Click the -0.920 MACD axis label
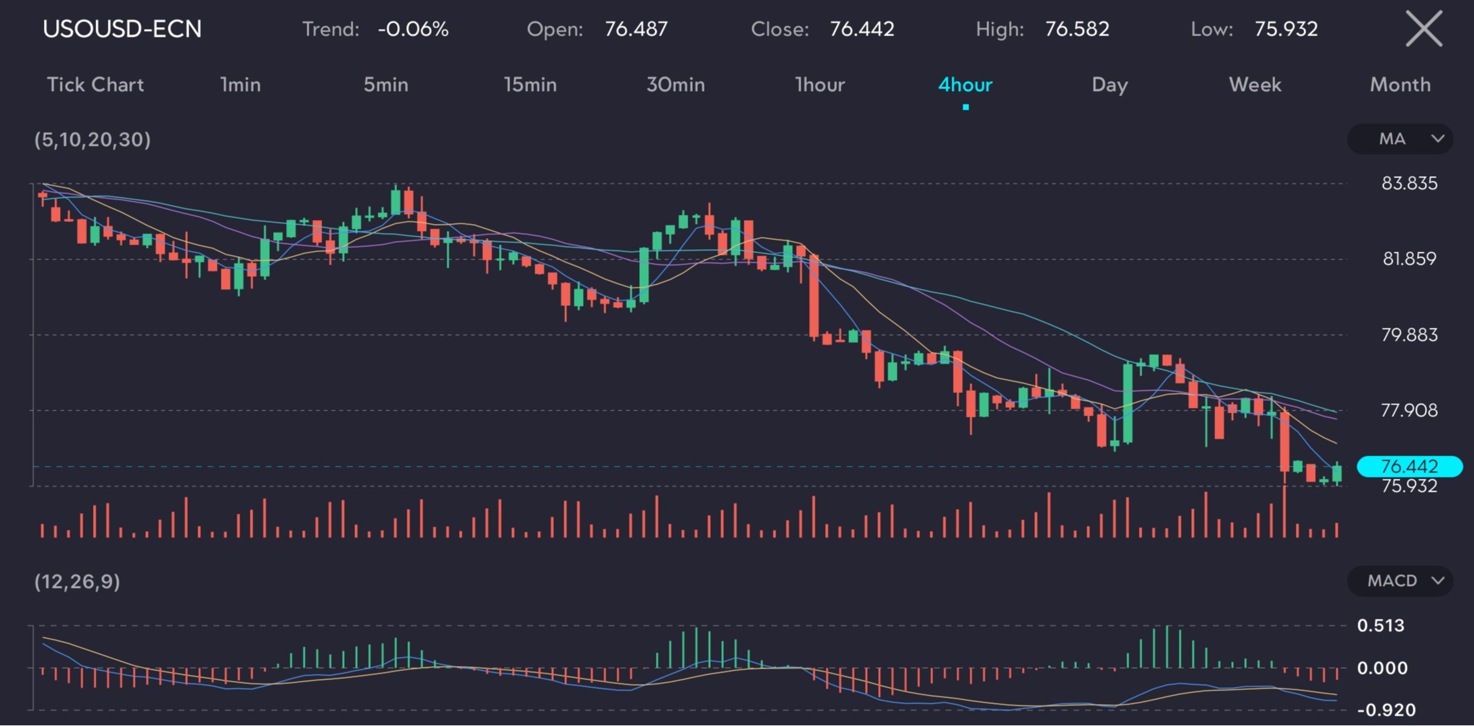This screenshot has width=1474, height=726. click(x=1386, y=711)
